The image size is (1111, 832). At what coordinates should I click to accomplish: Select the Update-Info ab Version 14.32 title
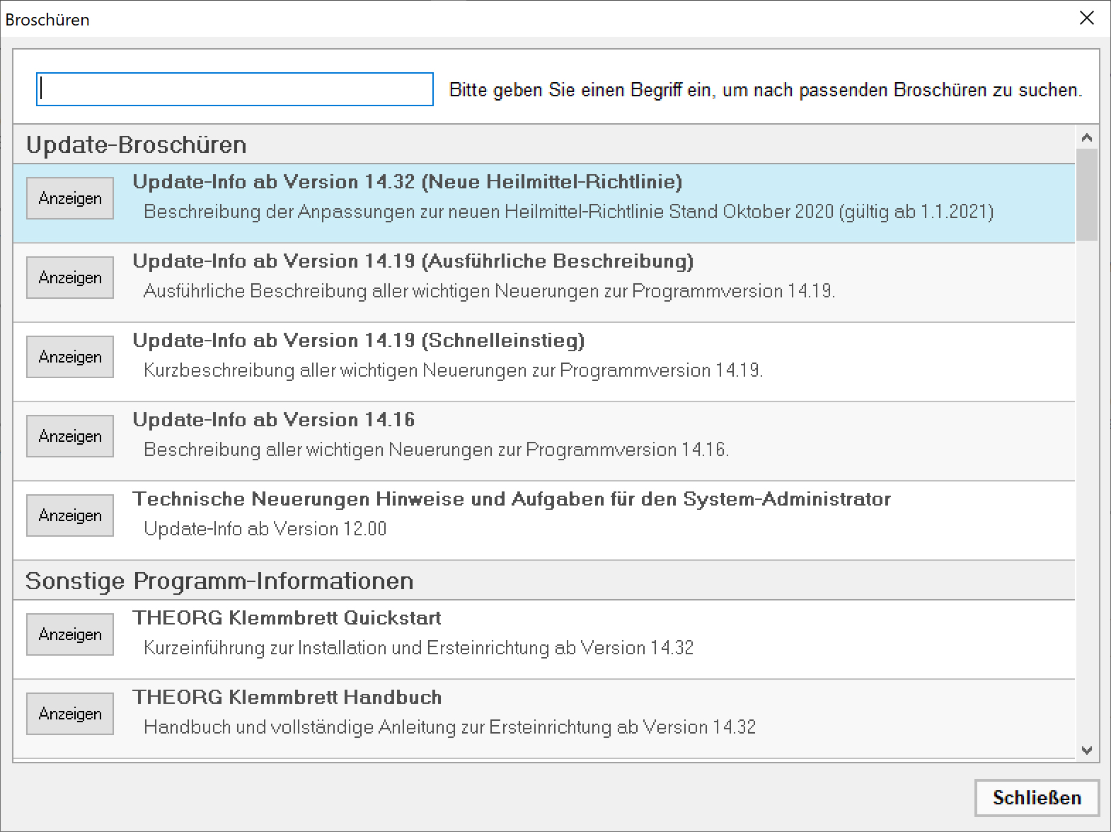pos(407,182)
